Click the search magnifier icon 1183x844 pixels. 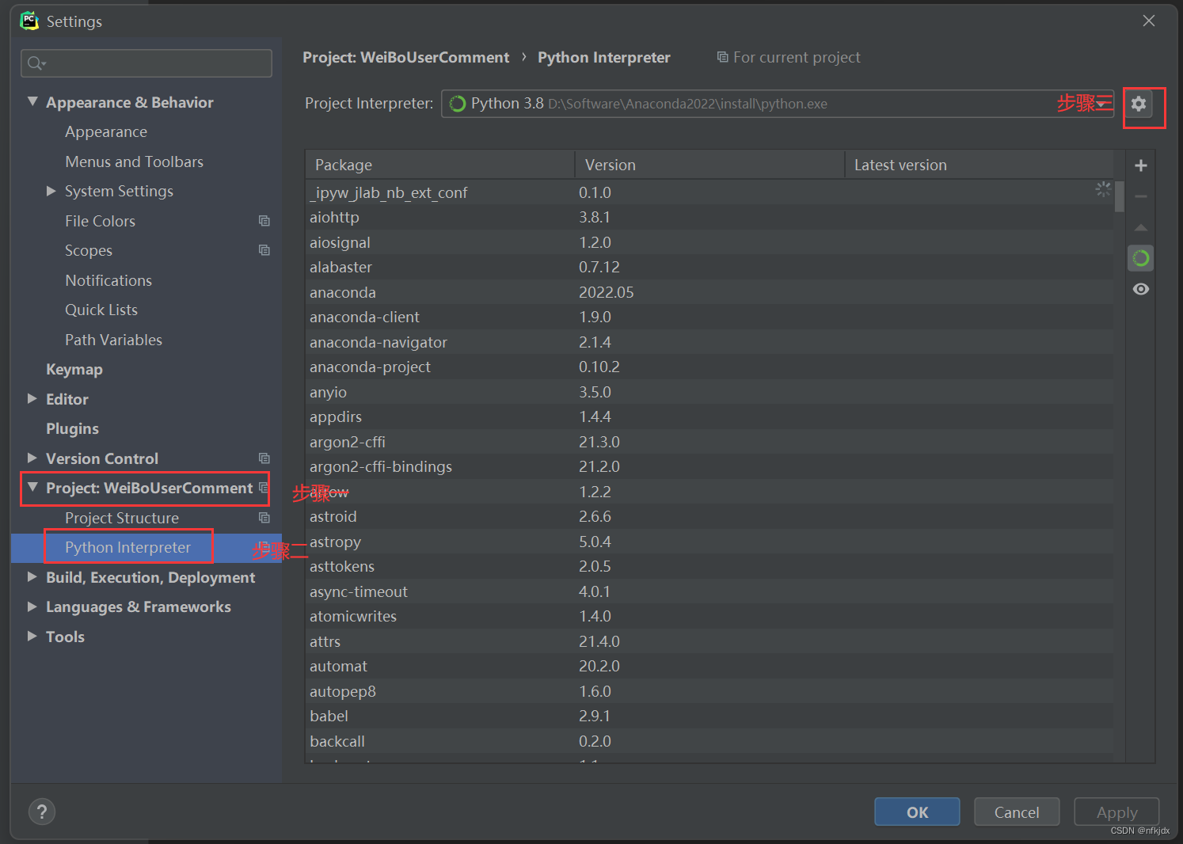pyautogui.click(x=36, y=63)
